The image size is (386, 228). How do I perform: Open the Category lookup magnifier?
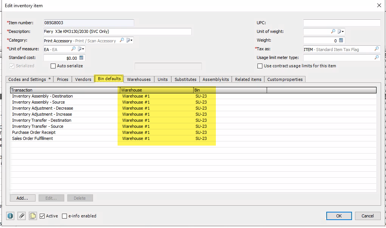click(x=122, y=40)
